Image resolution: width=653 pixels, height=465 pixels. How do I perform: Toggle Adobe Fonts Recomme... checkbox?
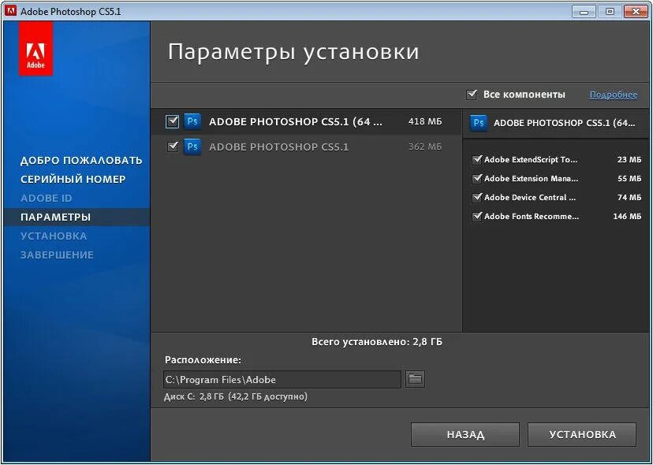477,217
